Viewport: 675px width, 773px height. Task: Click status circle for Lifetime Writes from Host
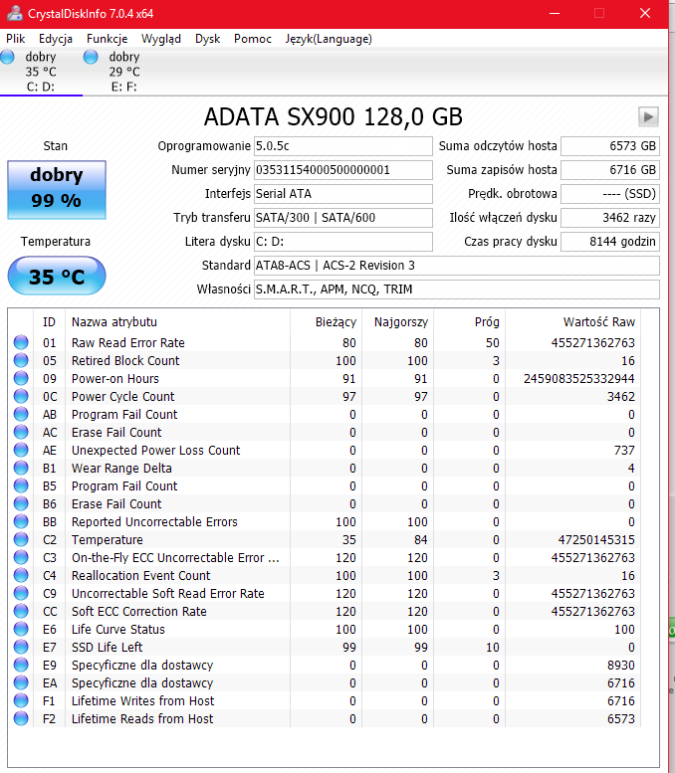[x=21, y=701]
